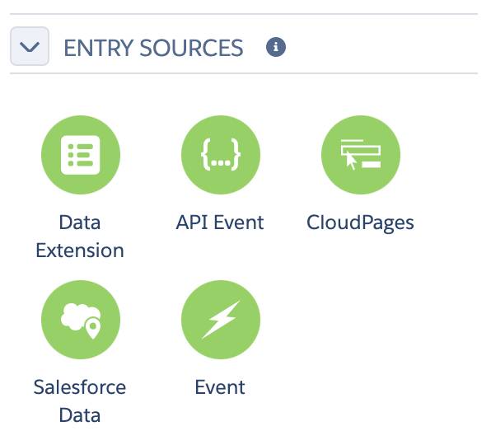Select the Data Extension entry source icon
The image size is (491, 445).
tap(81, 155)
